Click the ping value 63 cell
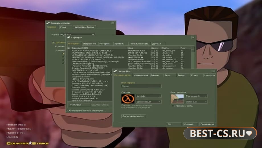Viewport: 262px width, 148px height. point(182,55)
